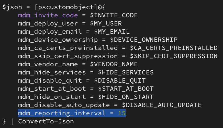Click the $DEVICE_OWNERSHIP variable
This screenshot has width=223, height=128.
144,40
